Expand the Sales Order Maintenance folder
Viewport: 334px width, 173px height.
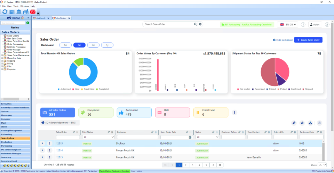click(2, 55)
